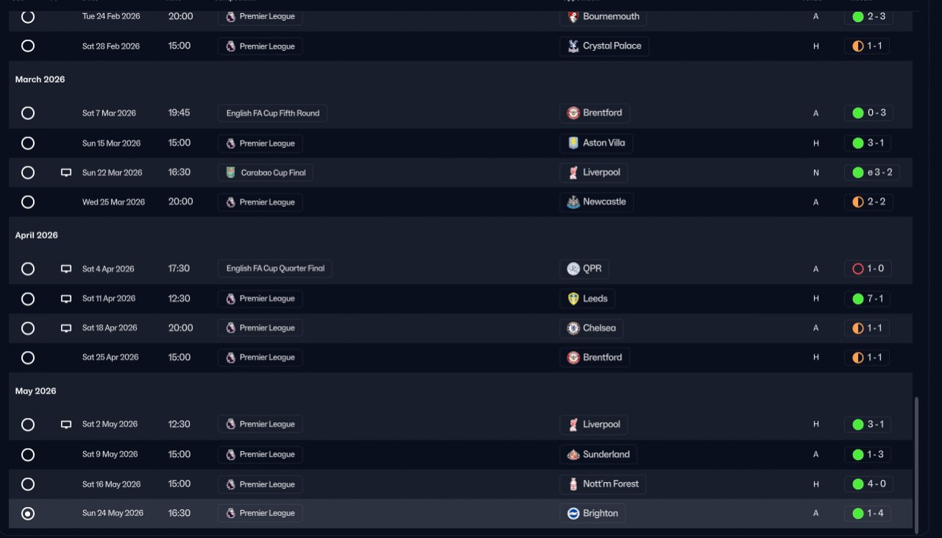Click the Leeds club badge icon
942x538 pixels.
click(573, 299)
